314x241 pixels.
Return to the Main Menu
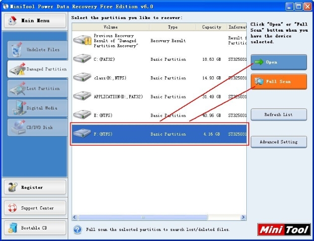pyautogui.click(x=35, y=21)
